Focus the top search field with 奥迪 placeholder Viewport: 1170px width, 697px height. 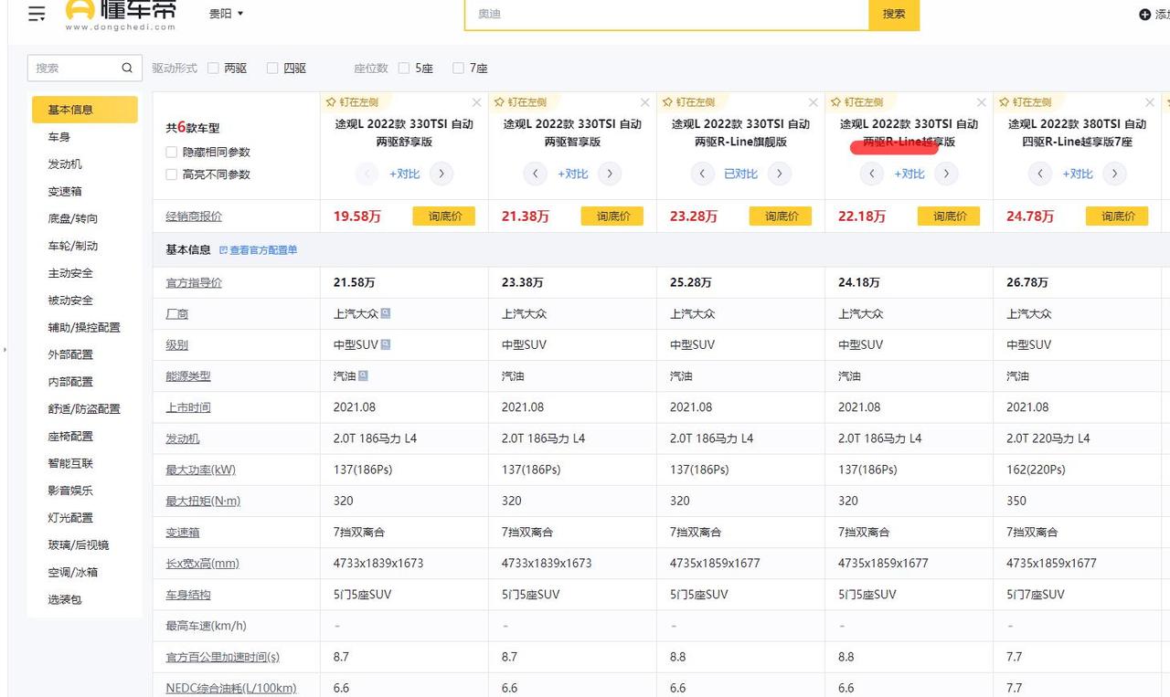(666, 14)
